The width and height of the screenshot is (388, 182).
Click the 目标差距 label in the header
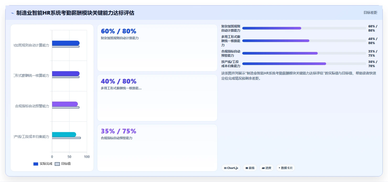[370, 13]
